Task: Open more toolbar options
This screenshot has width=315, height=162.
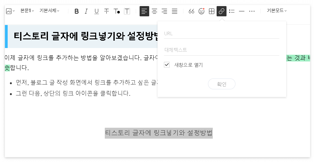Action: coord(252,11)
